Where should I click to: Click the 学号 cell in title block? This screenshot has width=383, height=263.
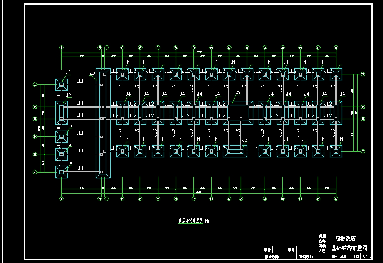(x=291, y=250)
